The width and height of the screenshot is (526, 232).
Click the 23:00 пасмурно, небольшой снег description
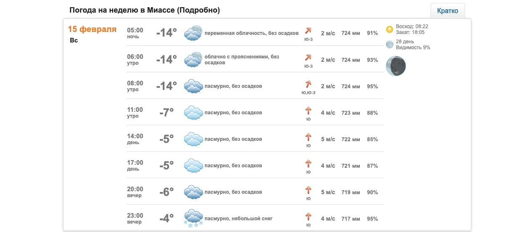coord(239,219)
